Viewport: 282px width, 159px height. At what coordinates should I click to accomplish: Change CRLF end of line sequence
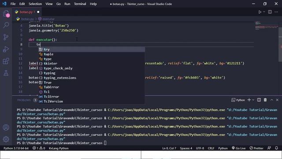211,148
